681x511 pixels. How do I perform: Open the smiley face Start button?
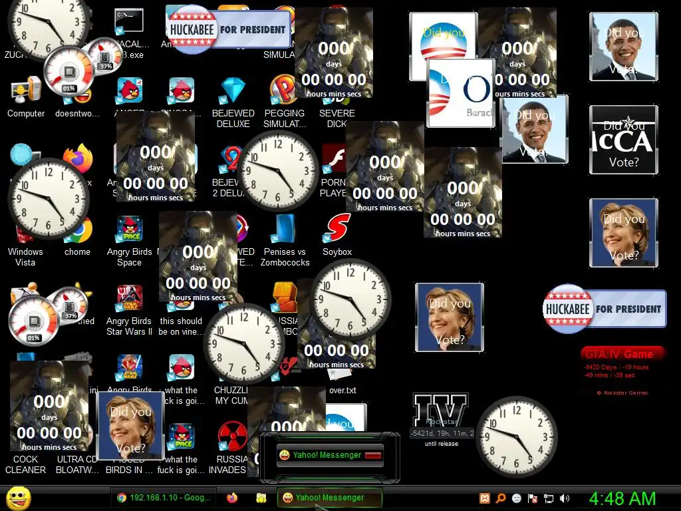click(x=18, y=498)
